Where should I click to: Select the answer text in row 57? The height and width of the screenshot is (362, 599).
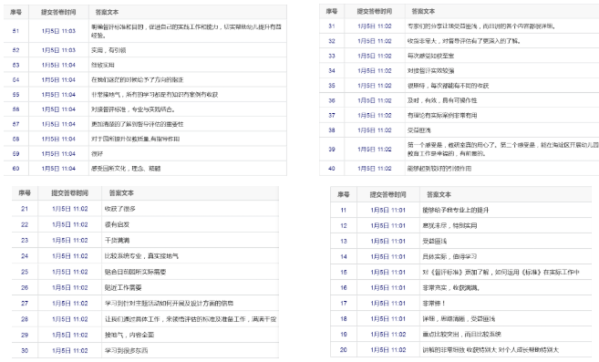(x=137, y=124)
